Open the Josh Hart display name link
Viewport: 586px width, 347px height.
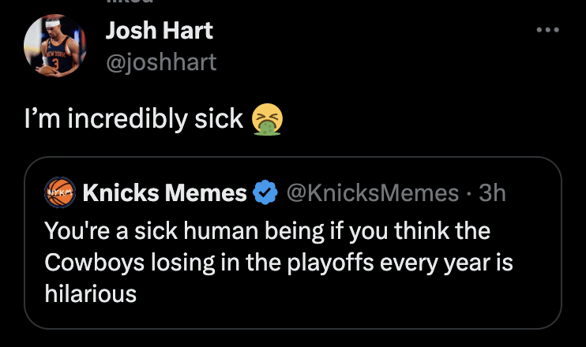tap(159, 31)
